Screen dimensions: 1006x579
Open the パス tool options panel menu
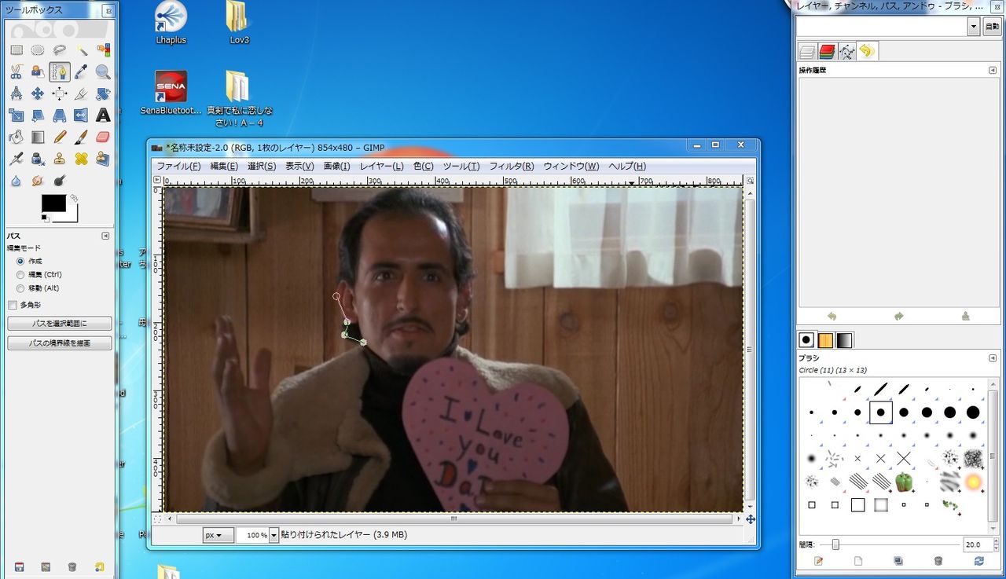coord(105,236)
